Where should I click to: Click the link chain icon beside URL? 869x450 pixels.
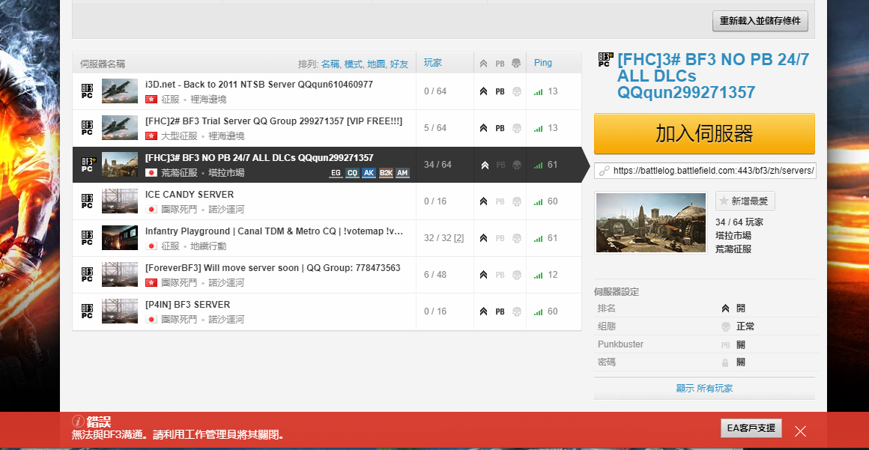point(604,171)
